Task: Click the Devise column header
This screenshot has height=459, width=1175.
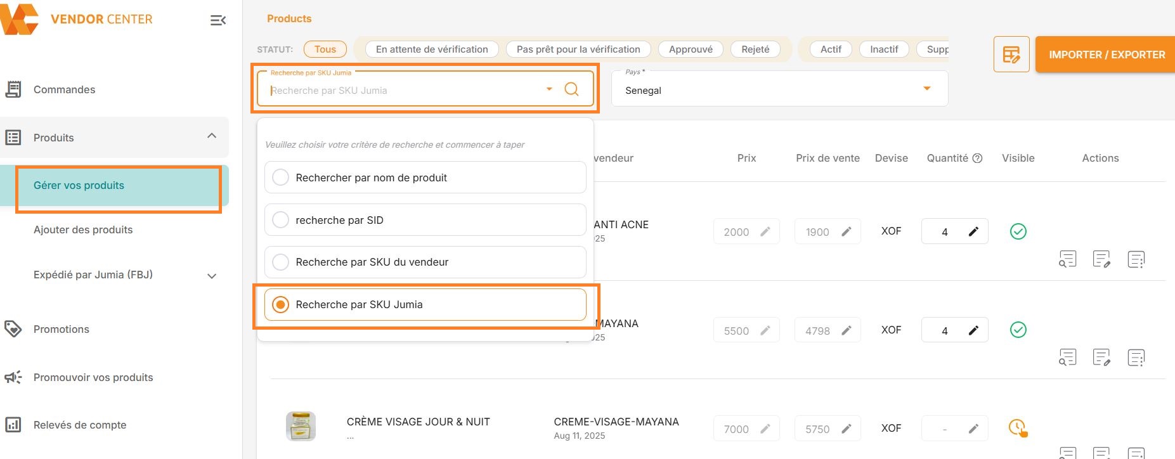Action: point(891,158)
